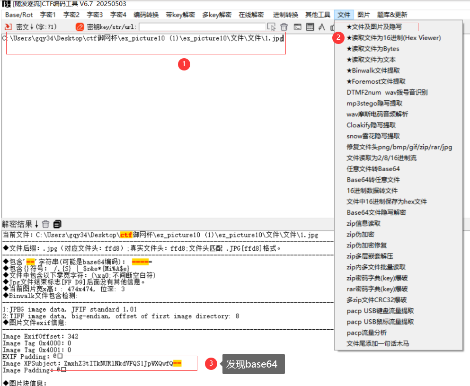Select ★读取文件为文本 entry
Image resolution: width=470 pixels, height=386 pixels.
(399, 60)
